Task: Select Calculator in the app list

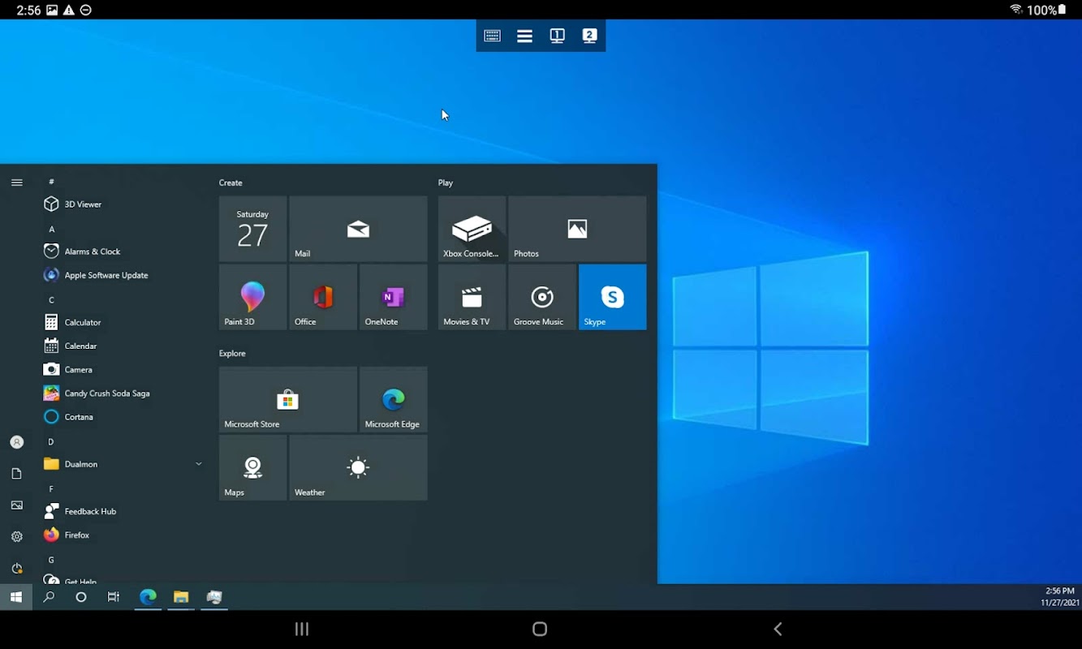Action: coord(82,322)
